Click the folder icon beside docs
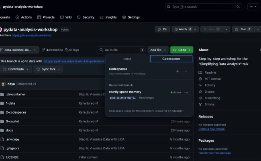The height and width of the screenshot is (161, 261). click(2, 130)
